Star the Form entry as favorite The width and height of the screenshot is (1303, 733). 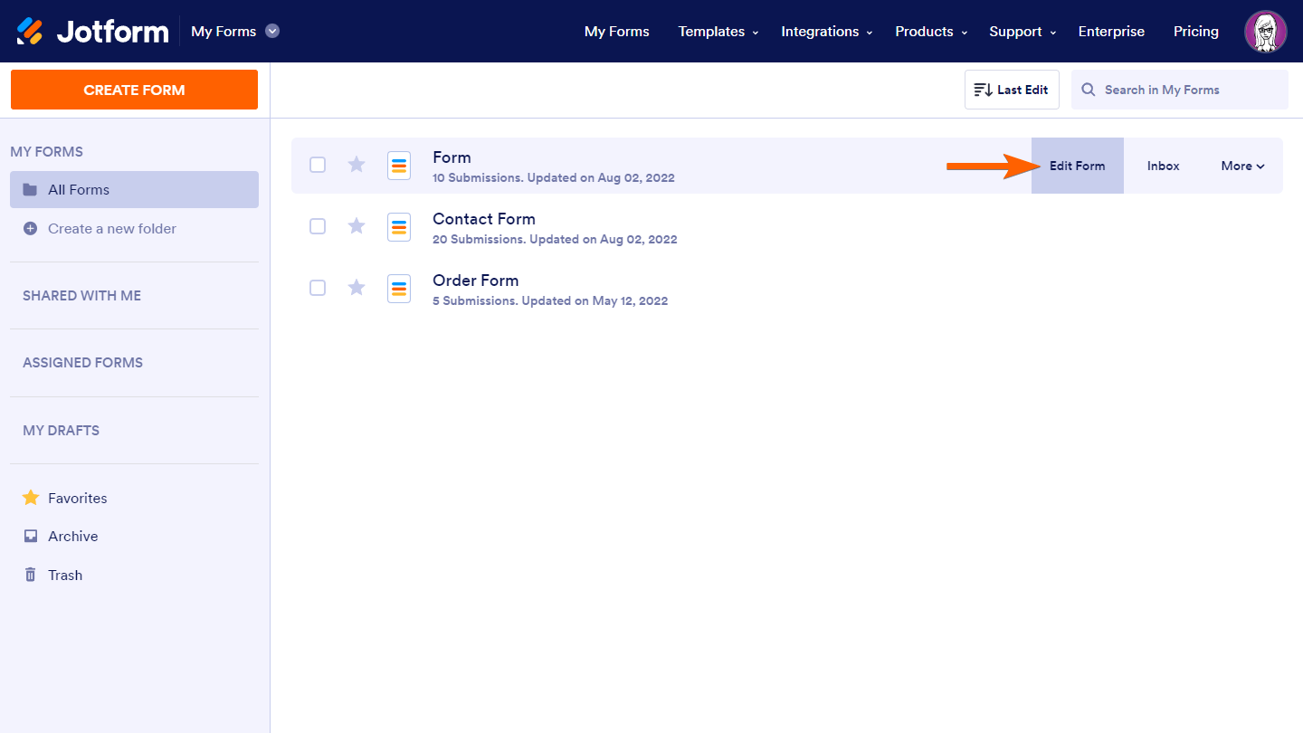(357, 165)
